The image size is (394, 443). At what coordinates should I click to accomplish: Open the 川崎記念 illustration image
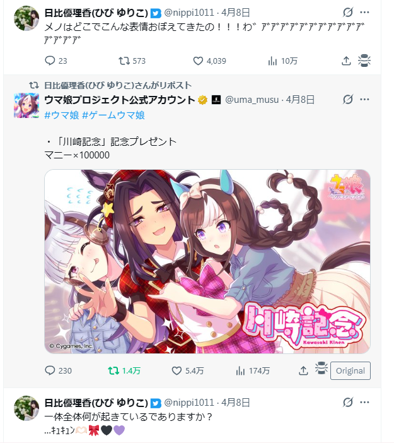[x=207, y=261]
